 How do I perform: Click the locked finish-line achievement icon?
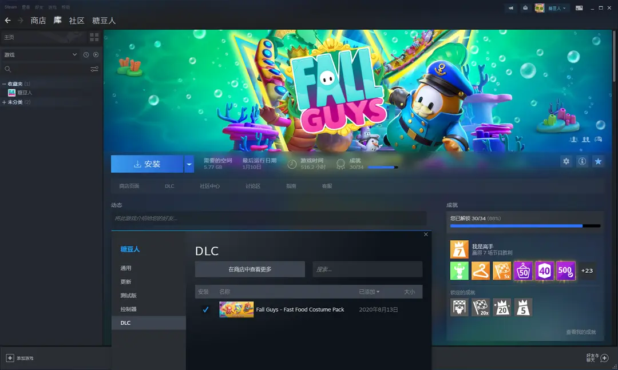[459, 307]
